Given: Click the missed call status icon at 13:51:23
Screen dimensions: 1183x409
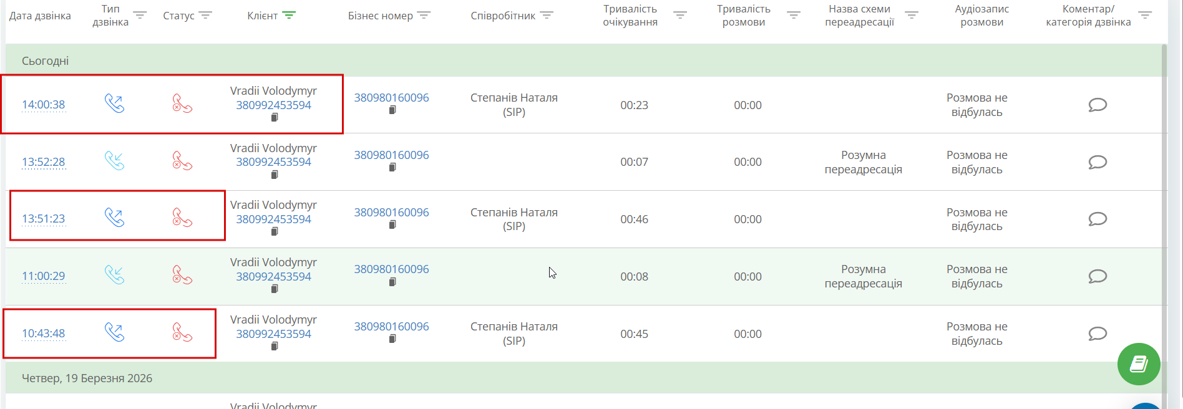Looking at the screenshot, I should pos(182,218).
